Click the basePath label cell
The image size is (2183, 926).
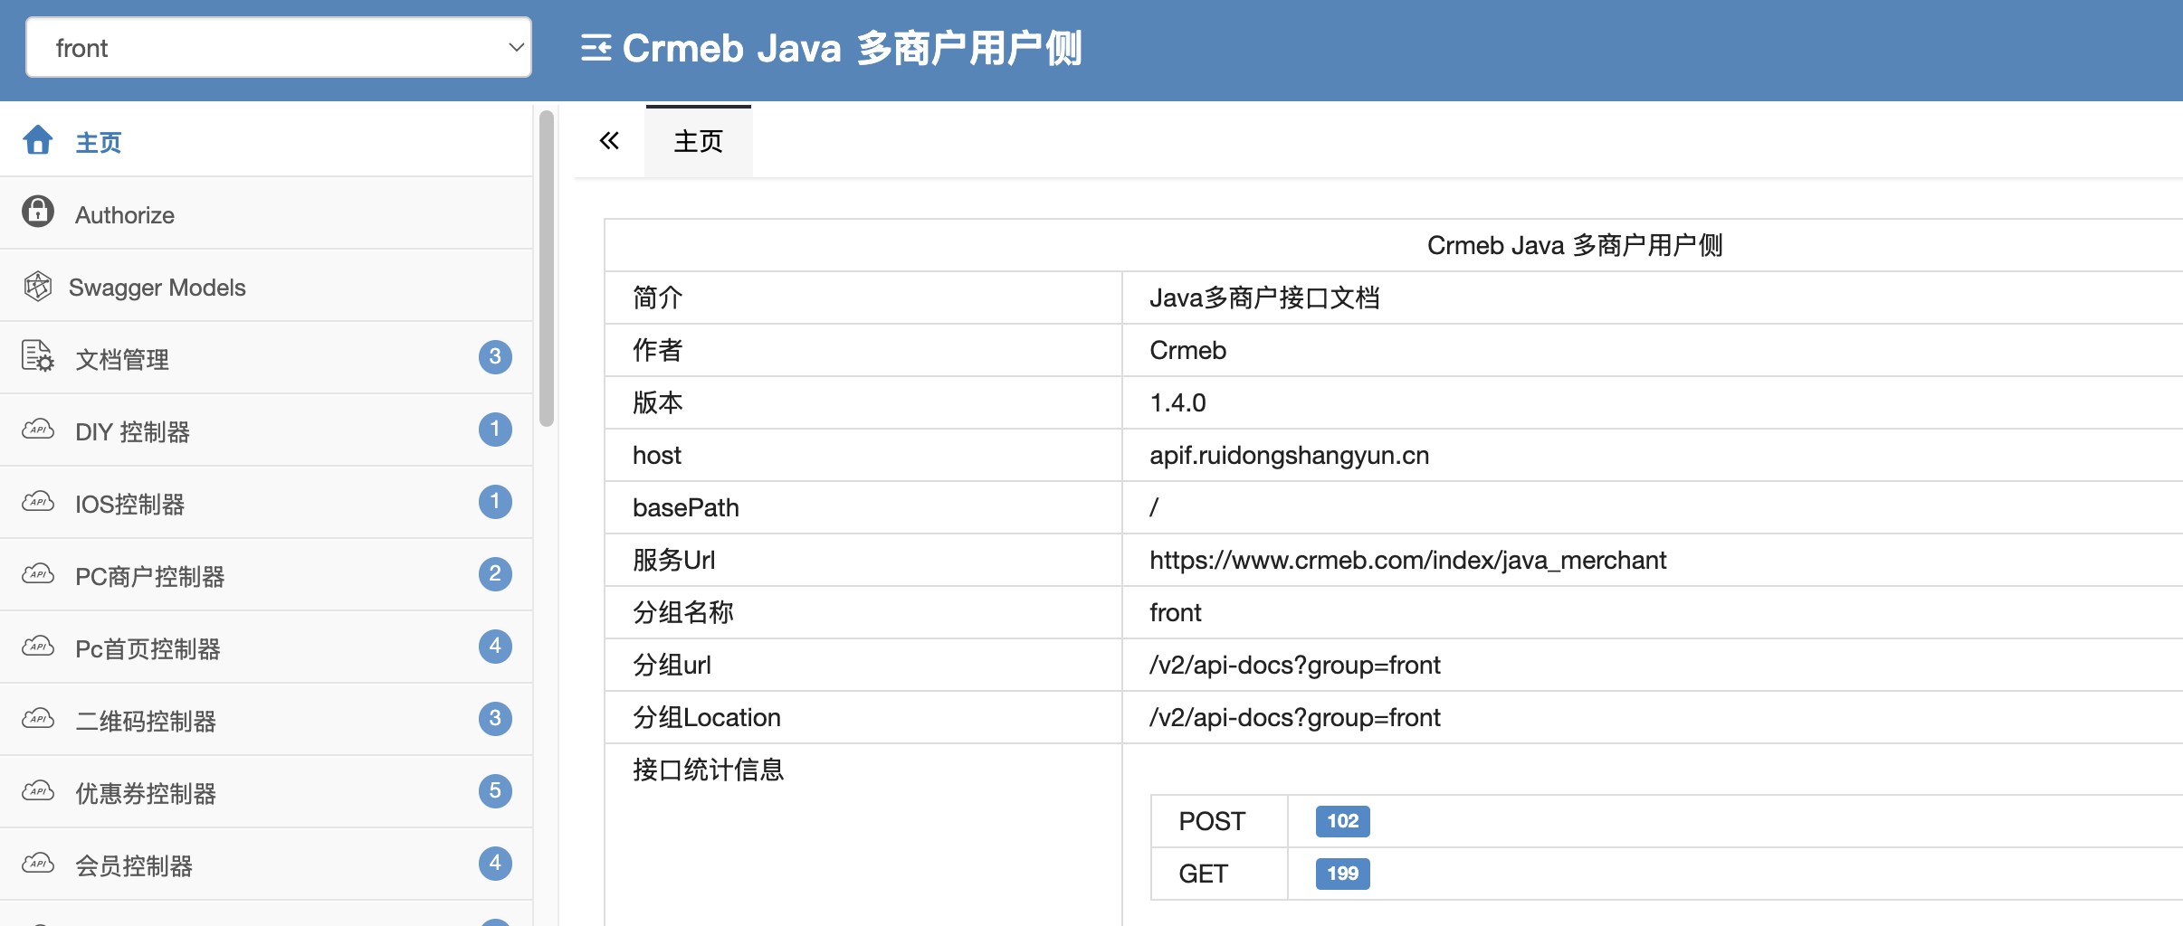click(863, 507)
